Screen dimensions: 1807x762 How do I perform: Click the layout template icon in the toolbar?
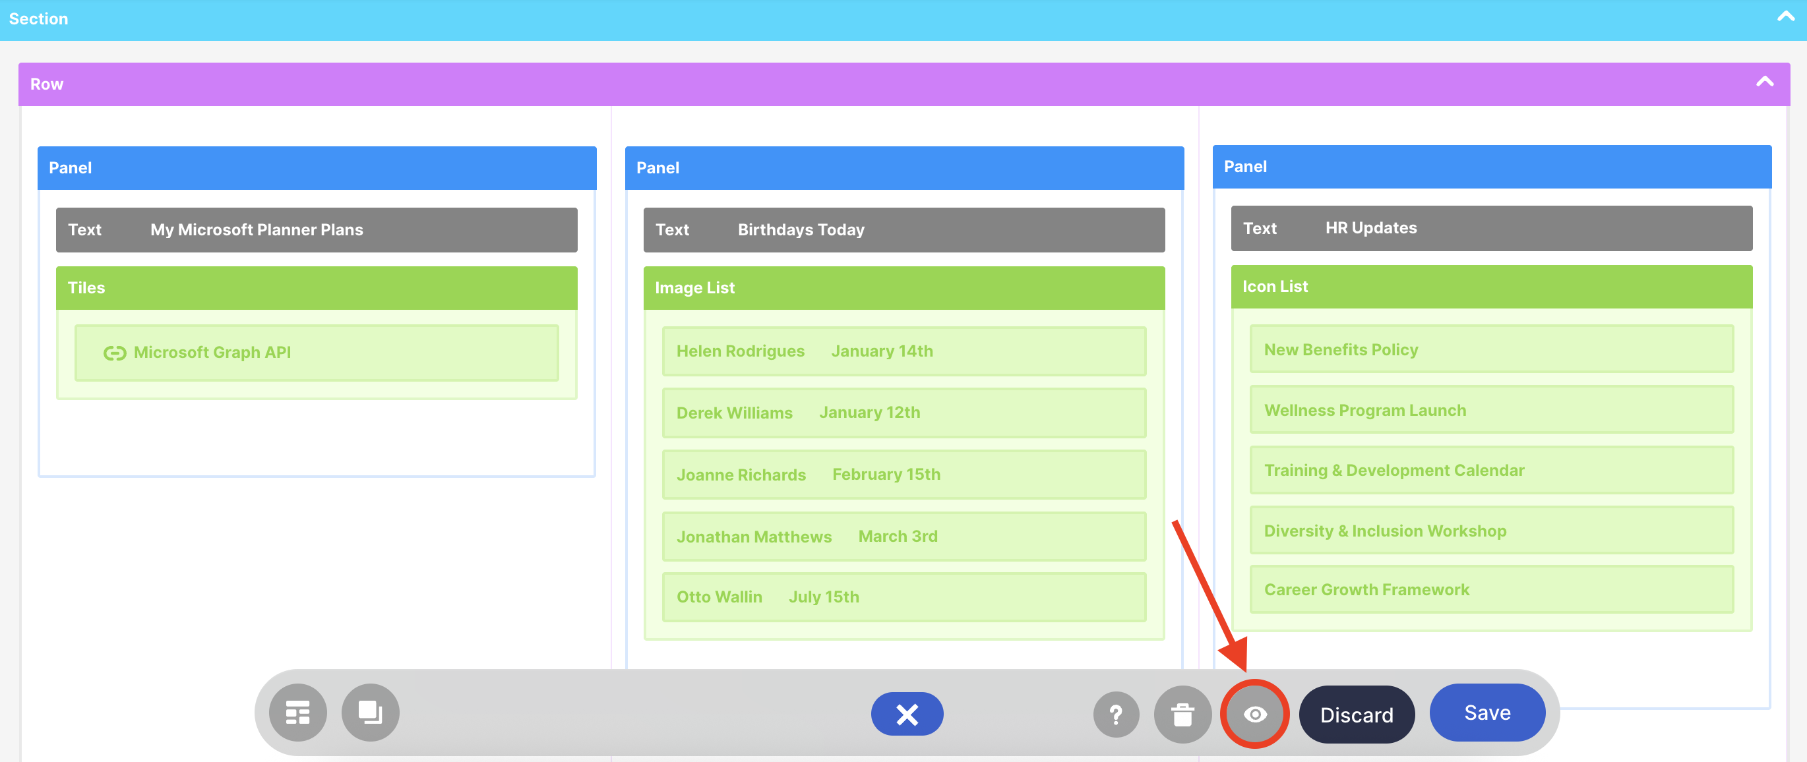(x=297, y=712)
